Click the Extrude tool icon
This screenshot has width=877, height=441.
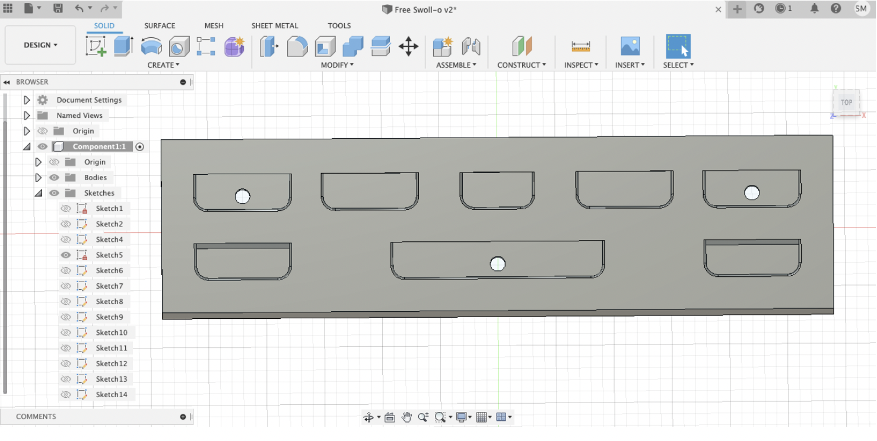(x=123, y=46)
